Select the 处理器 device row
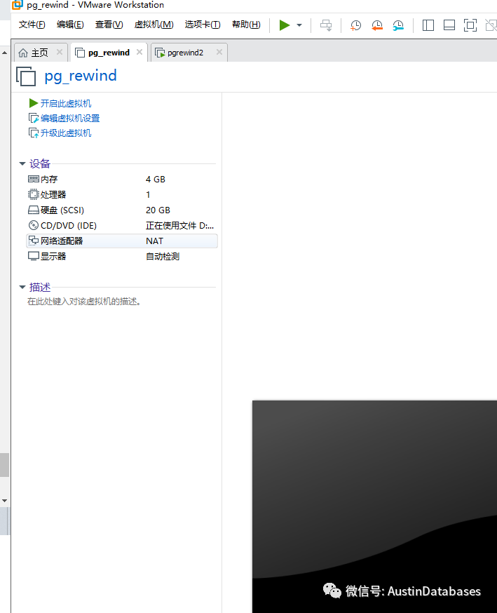Image resolution: width=497 pixels, height=613 pixels. click(121, 195)
